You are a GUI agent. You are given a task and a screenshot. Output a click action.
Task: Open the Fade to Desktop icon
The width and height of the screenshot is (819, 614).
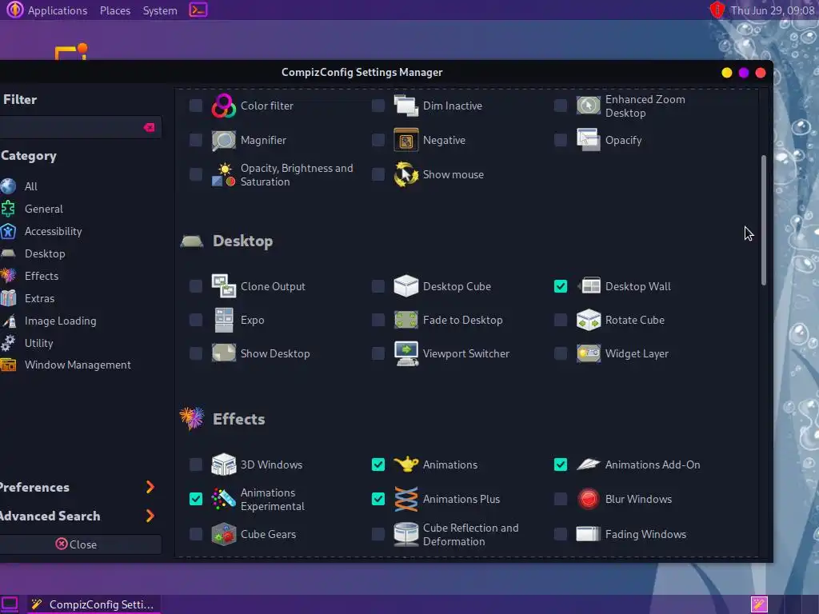coord(406,320)
